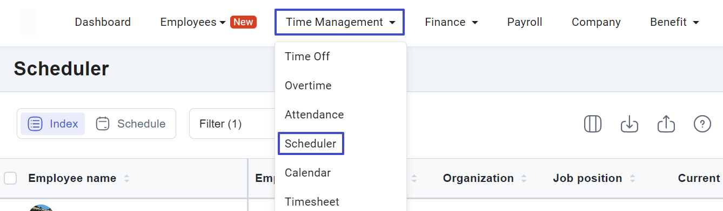Open the Filter (1) field
Image resolution: width=723 pixels, height=211 pixels.
point(232,124)
